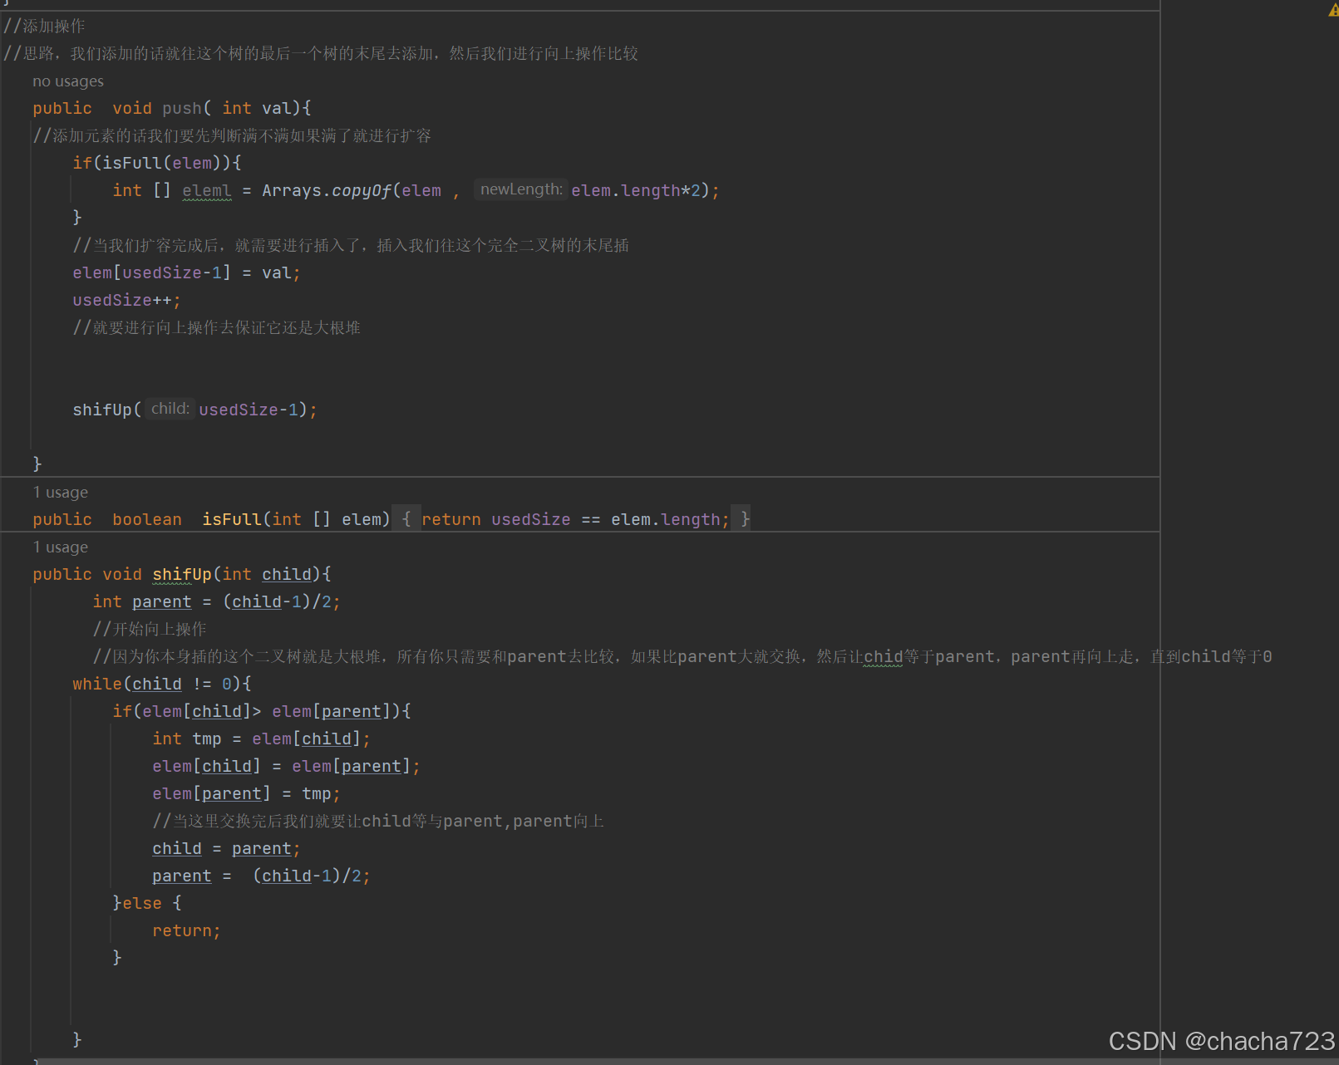The image size is (1339, 1065).
Task: Click the isFull method name in its declaration
Action: [x=232, y=519]
